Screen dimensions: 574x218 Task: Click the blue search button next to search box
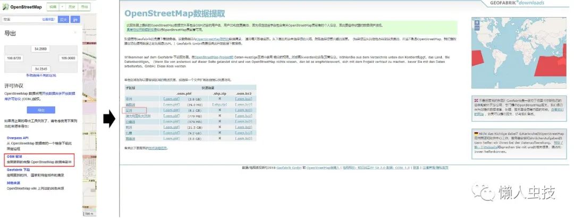(x=64, y=20)
